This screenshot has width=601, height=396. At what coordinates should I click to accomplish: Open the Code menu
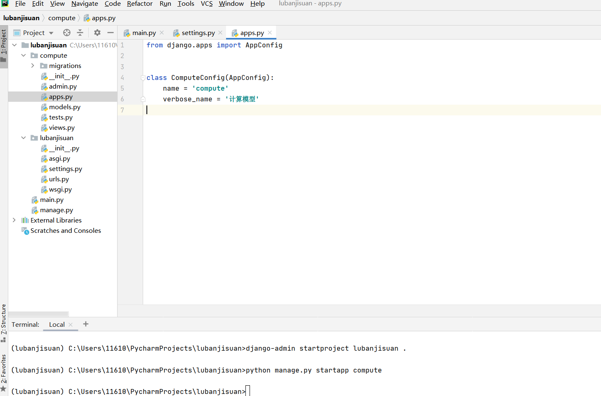pyautogui.click(x=113, y=4)
